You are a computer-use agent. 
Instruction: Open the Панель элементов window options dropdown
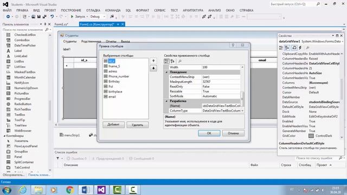pos(41,24)
